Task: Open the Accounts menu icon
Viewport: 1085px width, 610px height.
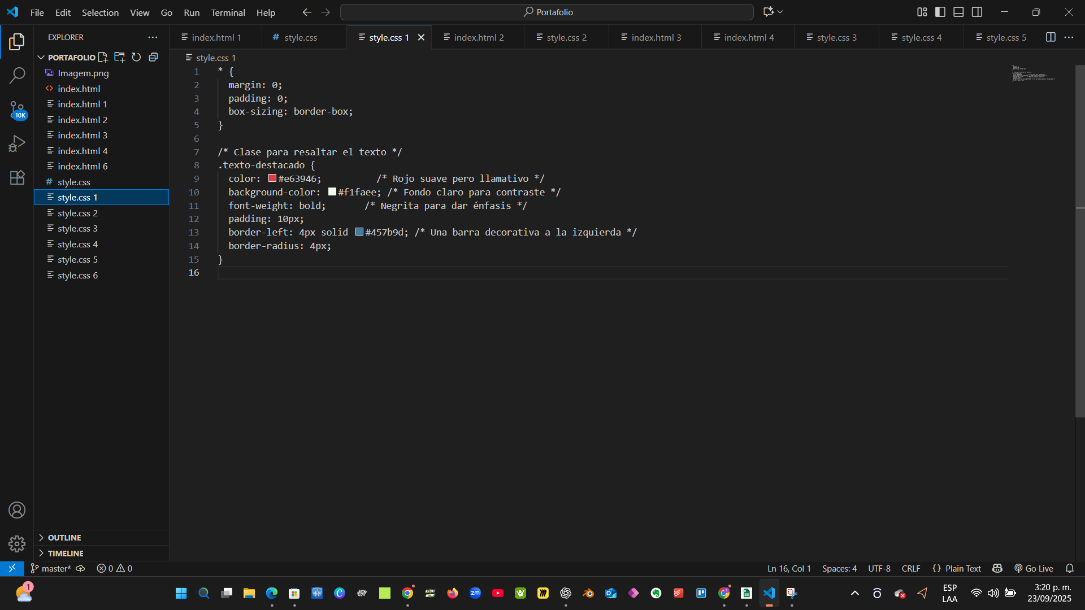Action: coord(17,510)
